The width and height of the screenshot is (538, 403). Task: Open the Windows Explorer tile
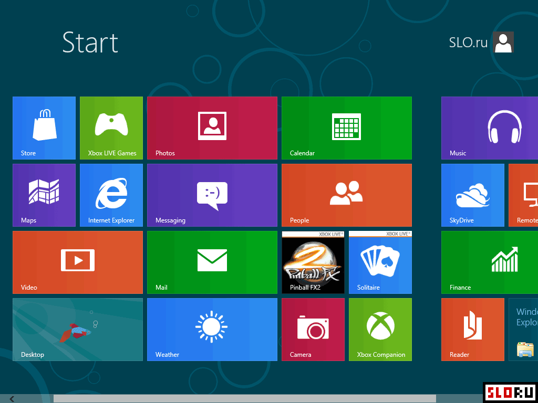[523, 330]
